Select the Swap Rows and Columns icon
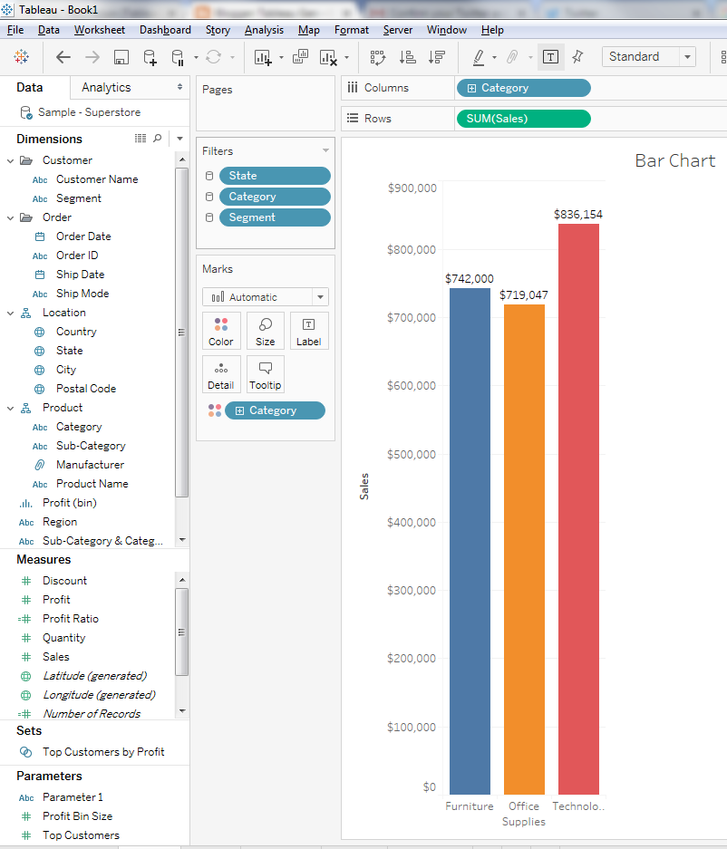The height and width of the screenshot is (849, 727). 377,56
